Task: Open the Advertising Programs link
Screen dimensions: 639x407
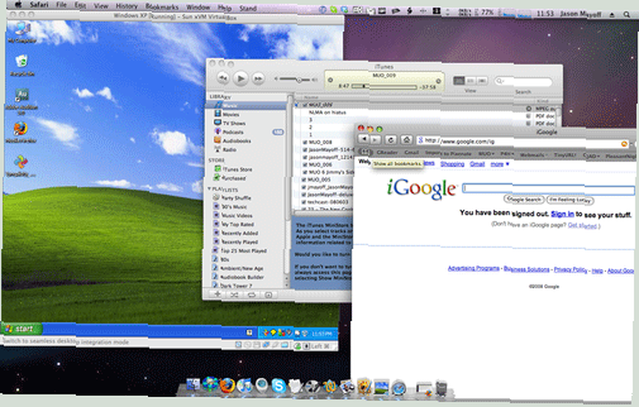Action: 473,268
